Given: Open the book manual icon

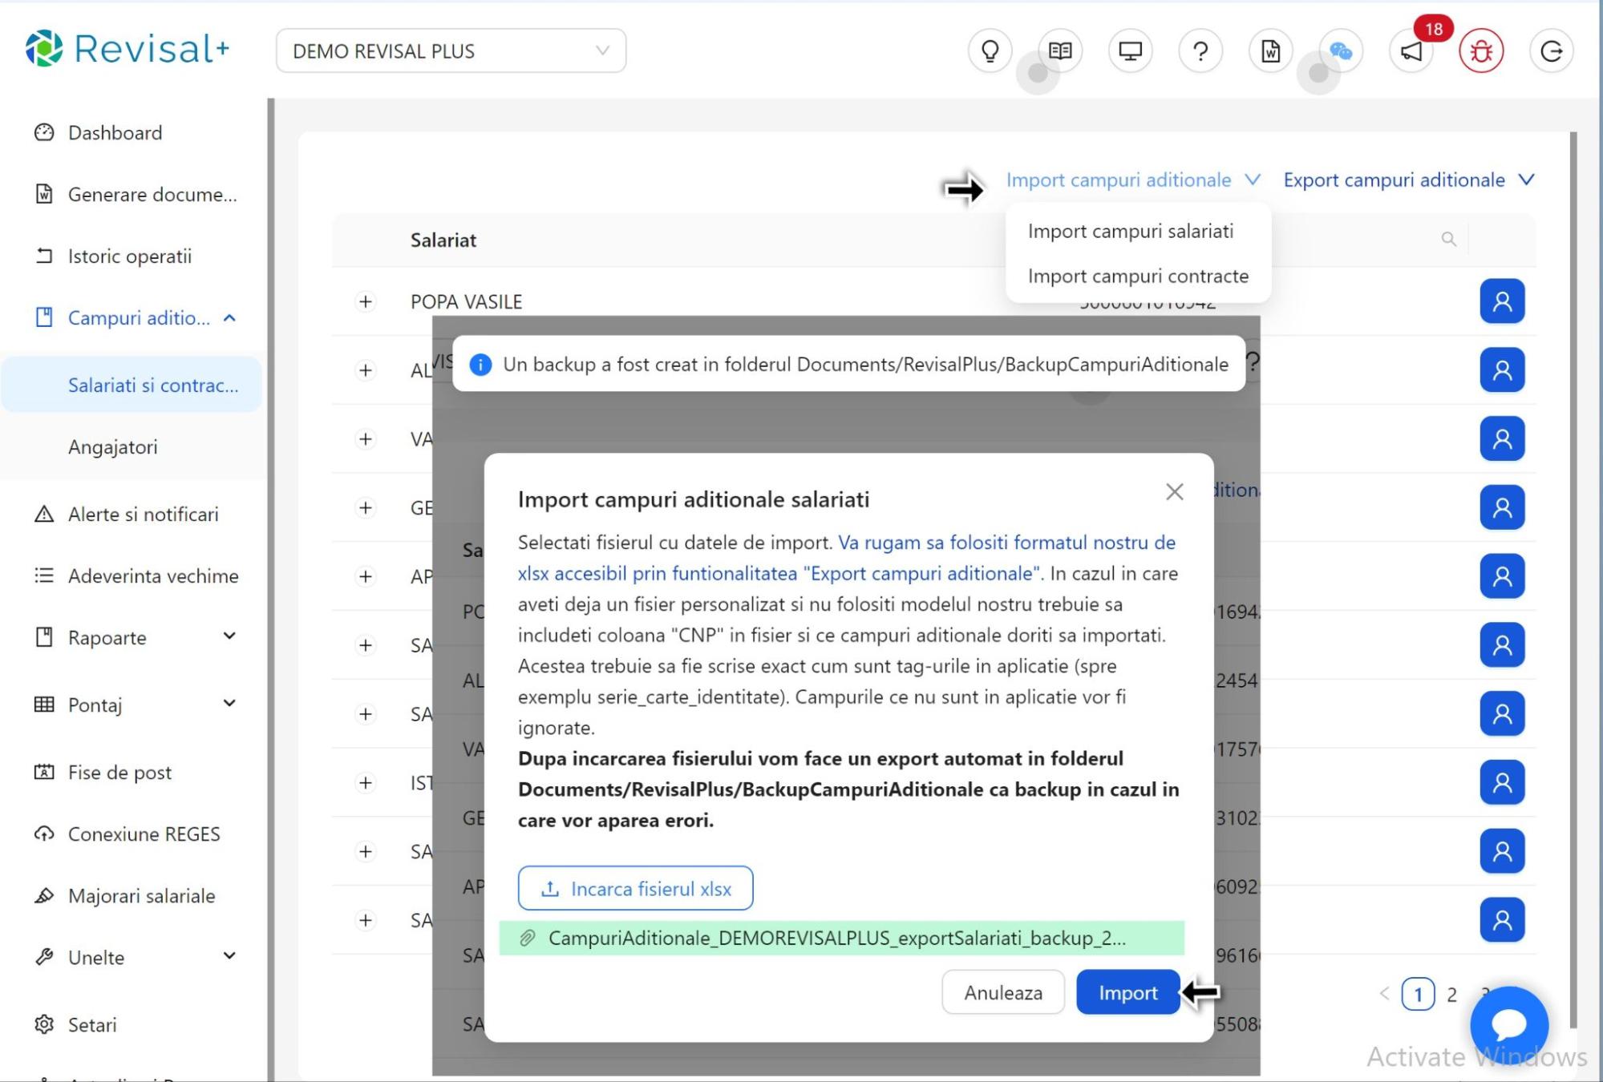Looking at the screenshot, I should 1060,51.
